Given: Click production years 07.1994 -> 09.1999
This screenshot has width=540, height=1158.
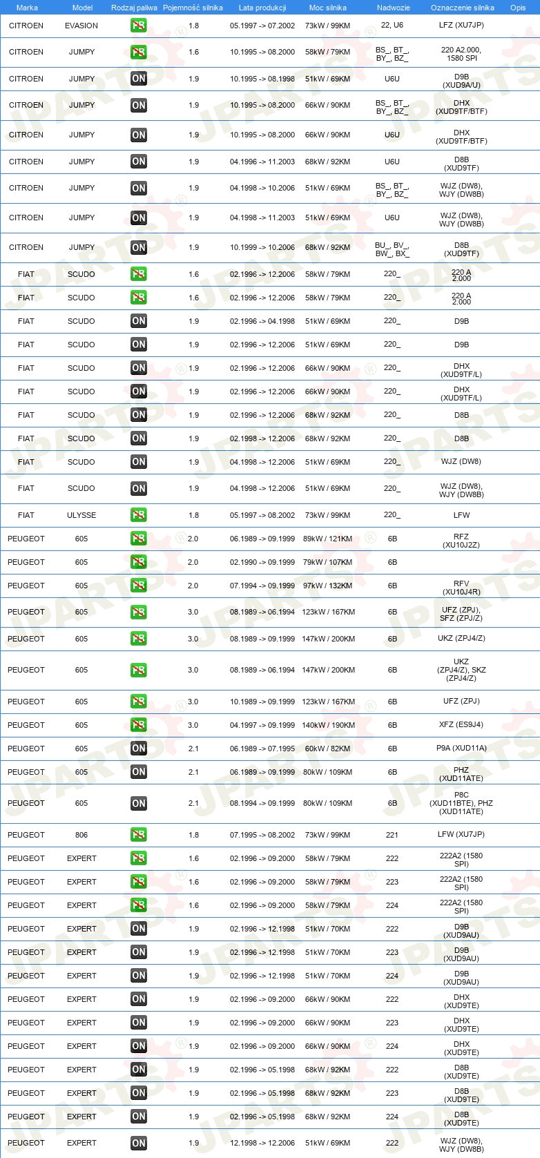Looking at the screenshot, I should [x=262, y=586].
